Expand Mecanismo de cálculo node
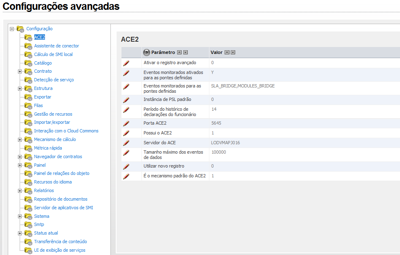Viewport: 400px width, 255px height. pos(20,140)
